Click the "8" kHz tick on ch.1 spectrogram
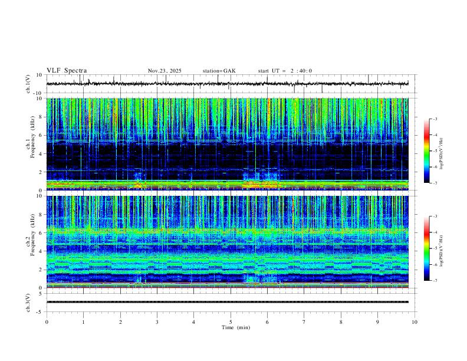The height and width of the screenshot is (361, 467). pyautogui.click(x=41, y=117)
